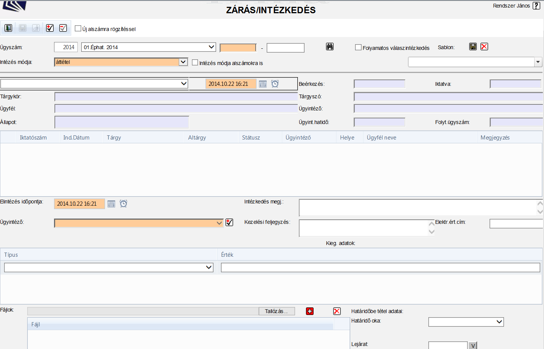The image size is (544, 349).
Task: Remove file with red X icon
Action: point(337,311)
